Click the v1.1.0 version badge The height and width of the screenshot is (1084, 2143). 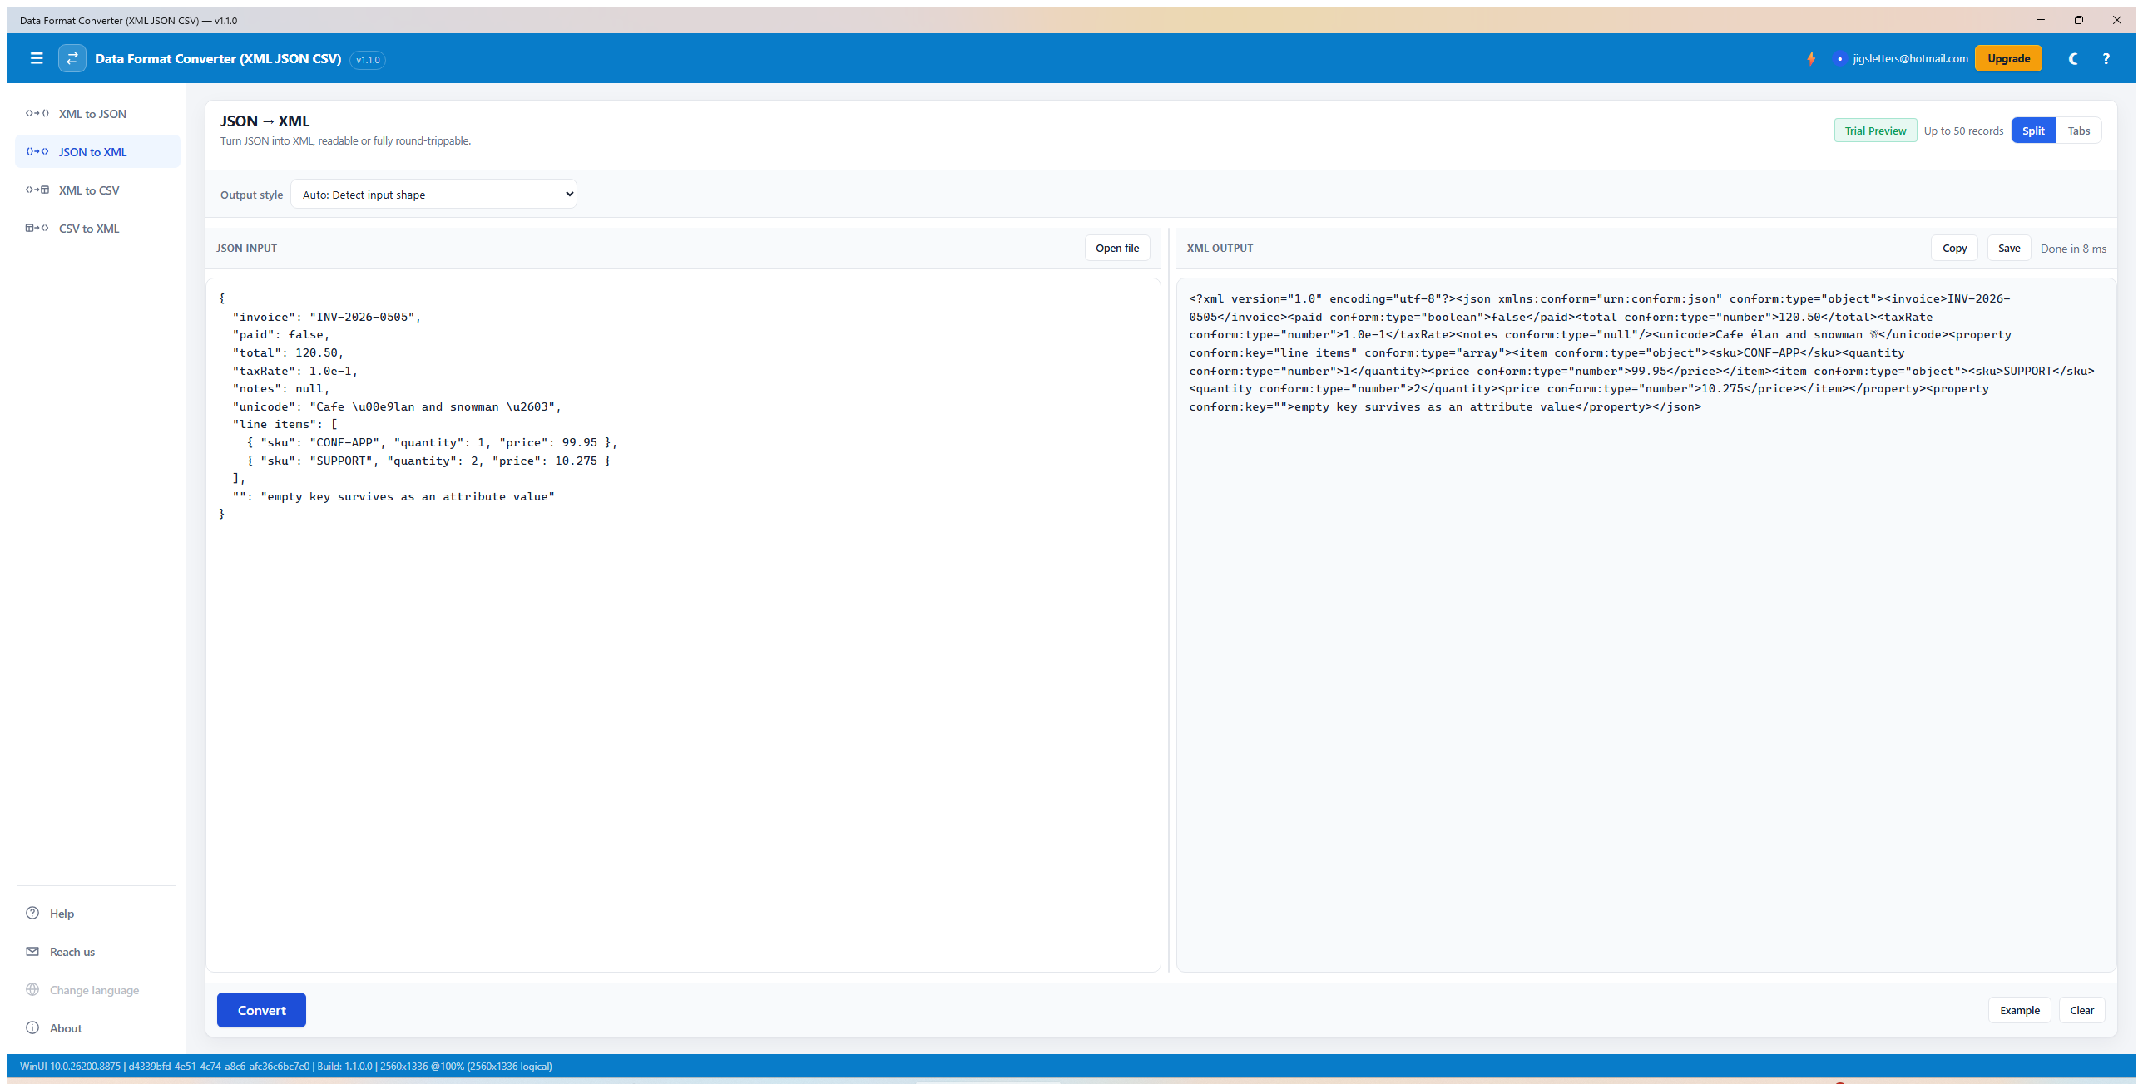click(x=368, y=59)
